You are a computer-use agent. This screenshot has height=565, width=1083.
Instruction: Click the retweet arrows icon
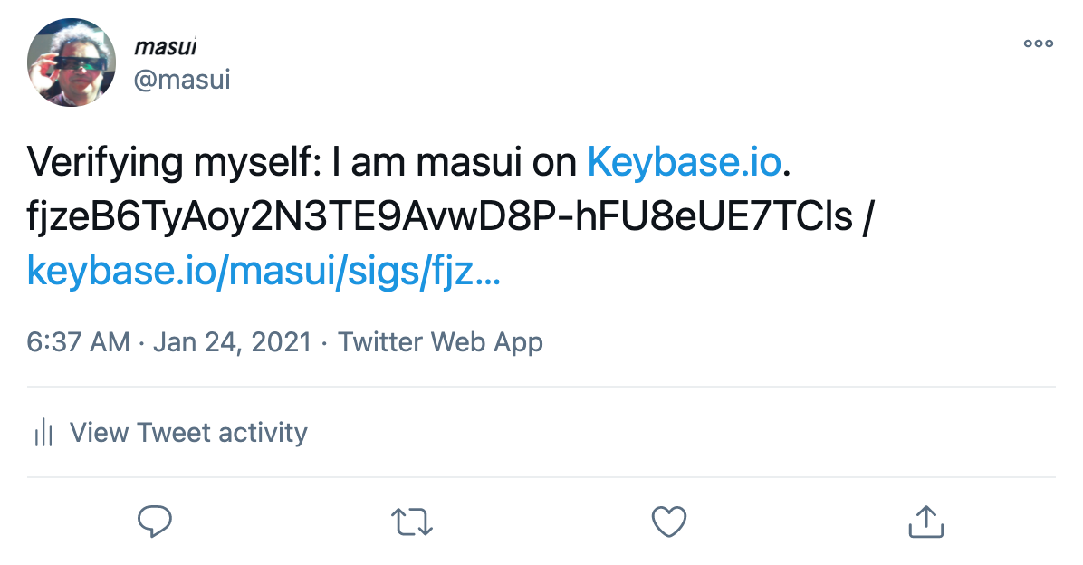(411, 522)
